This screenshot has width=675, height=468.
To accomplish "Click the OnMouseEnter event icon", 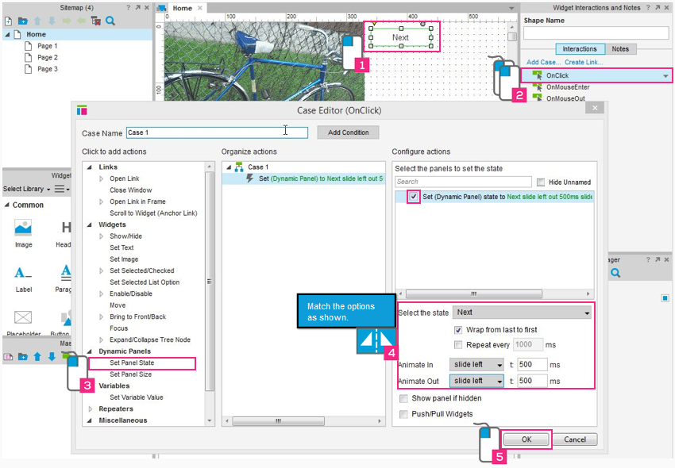I will tap(537, 87).
